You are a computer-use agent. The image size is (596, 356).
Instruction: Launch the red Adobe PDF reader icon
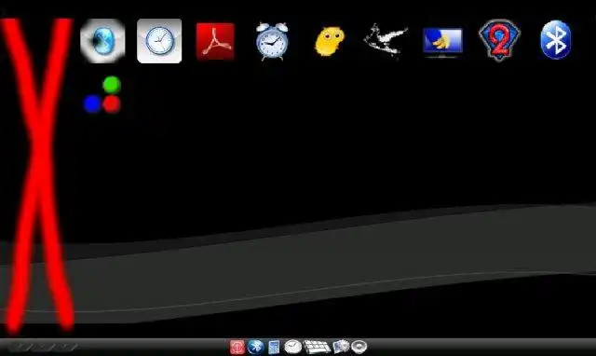[x=215, y=41]
